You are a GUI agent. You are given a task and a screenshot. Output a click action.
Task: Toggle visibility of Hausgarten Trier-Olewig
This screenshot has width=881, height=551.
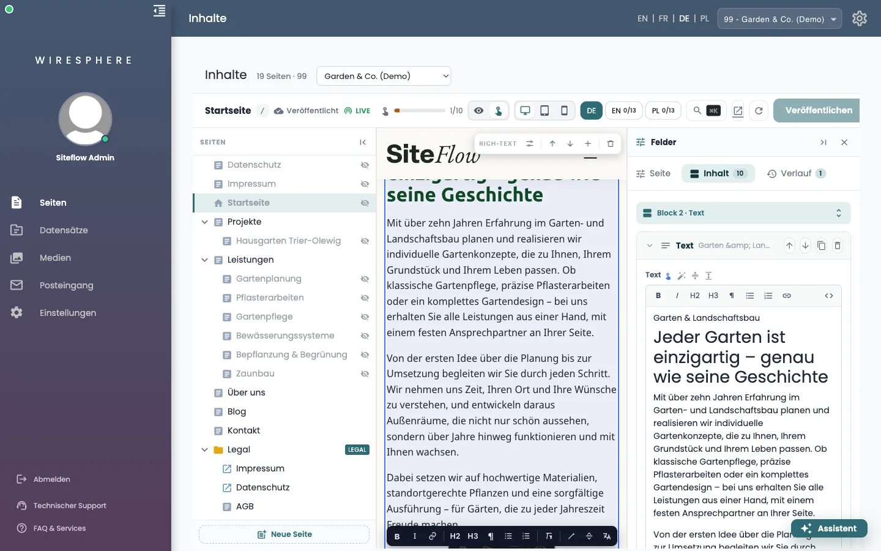pos(365,241)
